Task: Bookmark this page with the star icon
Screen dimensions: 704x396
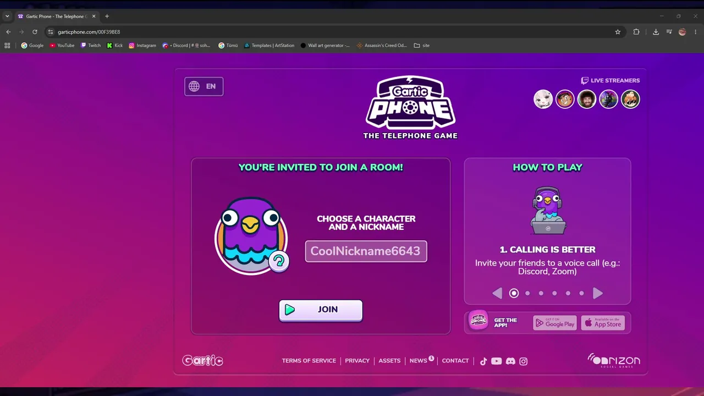Action: (x=618, y=32)
